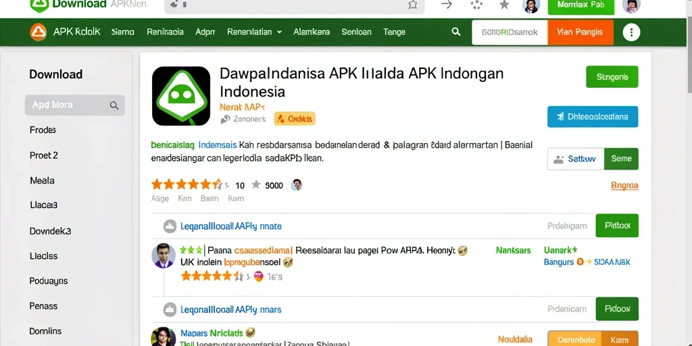
Task: Open the Uanark green link
Action: pos(560,251)
